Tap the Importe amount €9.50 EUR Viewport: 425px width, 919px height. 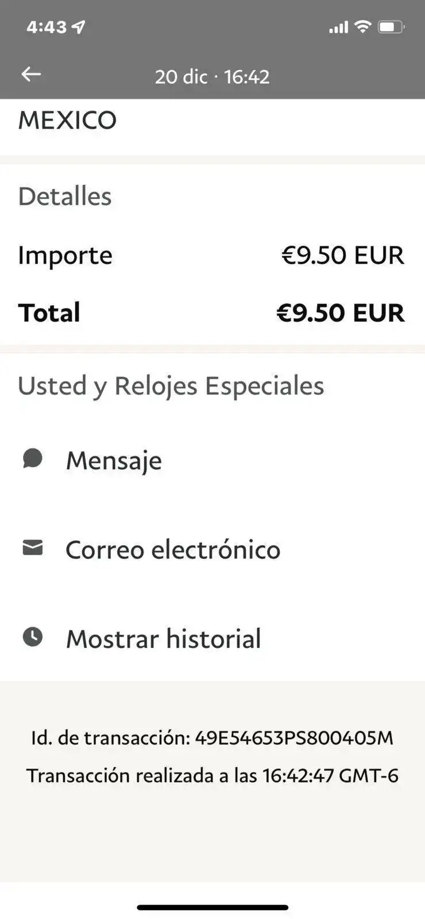tap(343, 255)
